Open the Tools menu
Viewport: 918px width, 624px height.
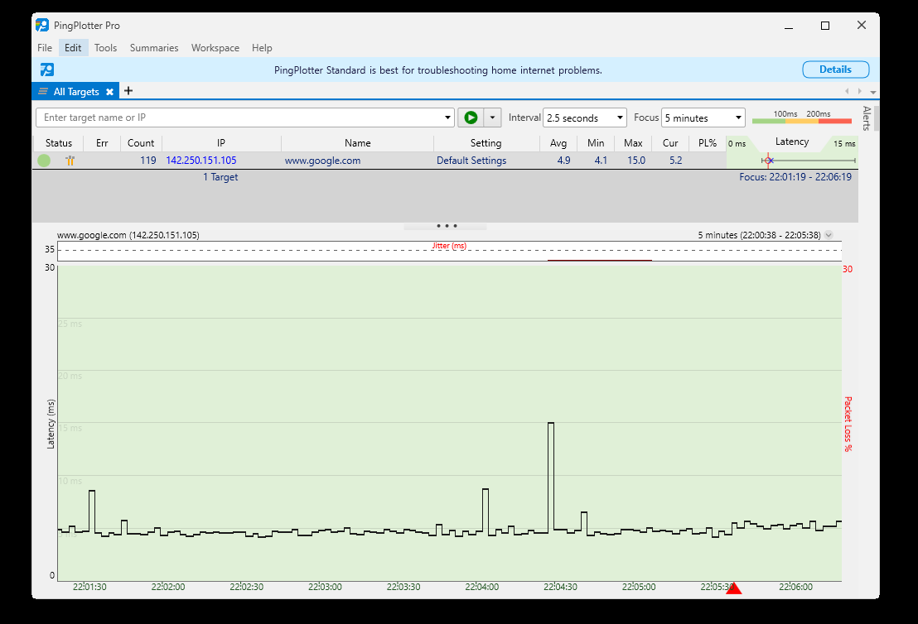point(105,48)
